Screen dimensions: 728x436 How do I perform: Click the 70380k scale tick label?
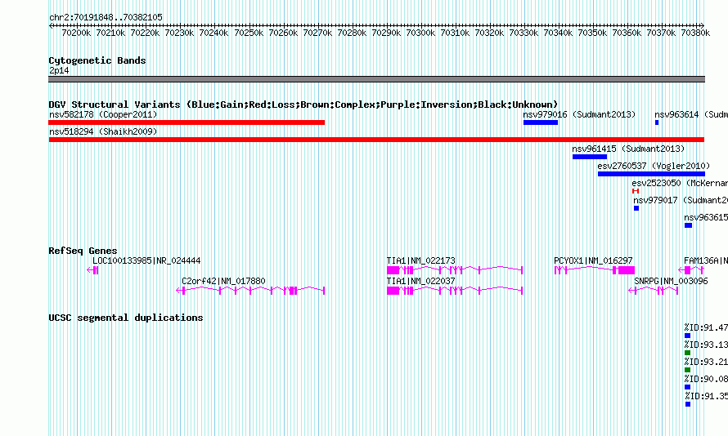[x=695, y=33]
